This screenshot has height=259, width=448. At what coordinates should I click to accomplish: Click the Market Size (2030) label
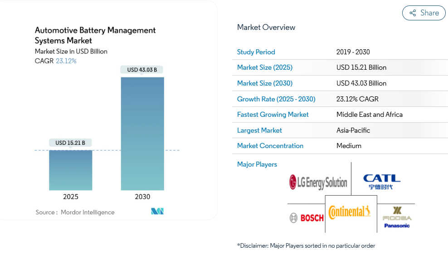[264, 83]
